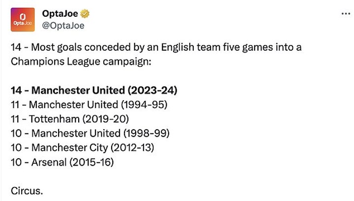
Task: Click the bold "(2023-24)" season
Action: pyautogui.click(x=152, y=91)
